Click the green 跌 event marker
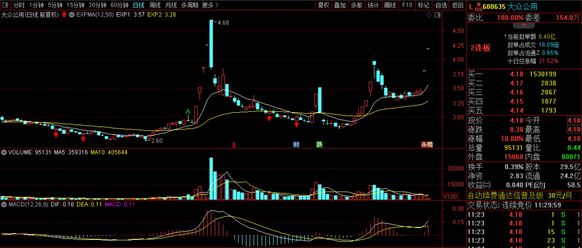This screenshot has height=248, width=582. pyautogui.click(x=319, y=145)
